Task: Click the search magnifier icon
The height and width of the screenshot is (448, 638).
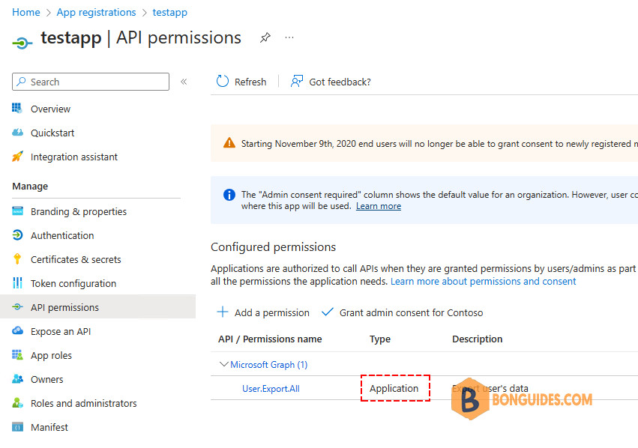Action: pyautogui.click(x=22, y=82)
